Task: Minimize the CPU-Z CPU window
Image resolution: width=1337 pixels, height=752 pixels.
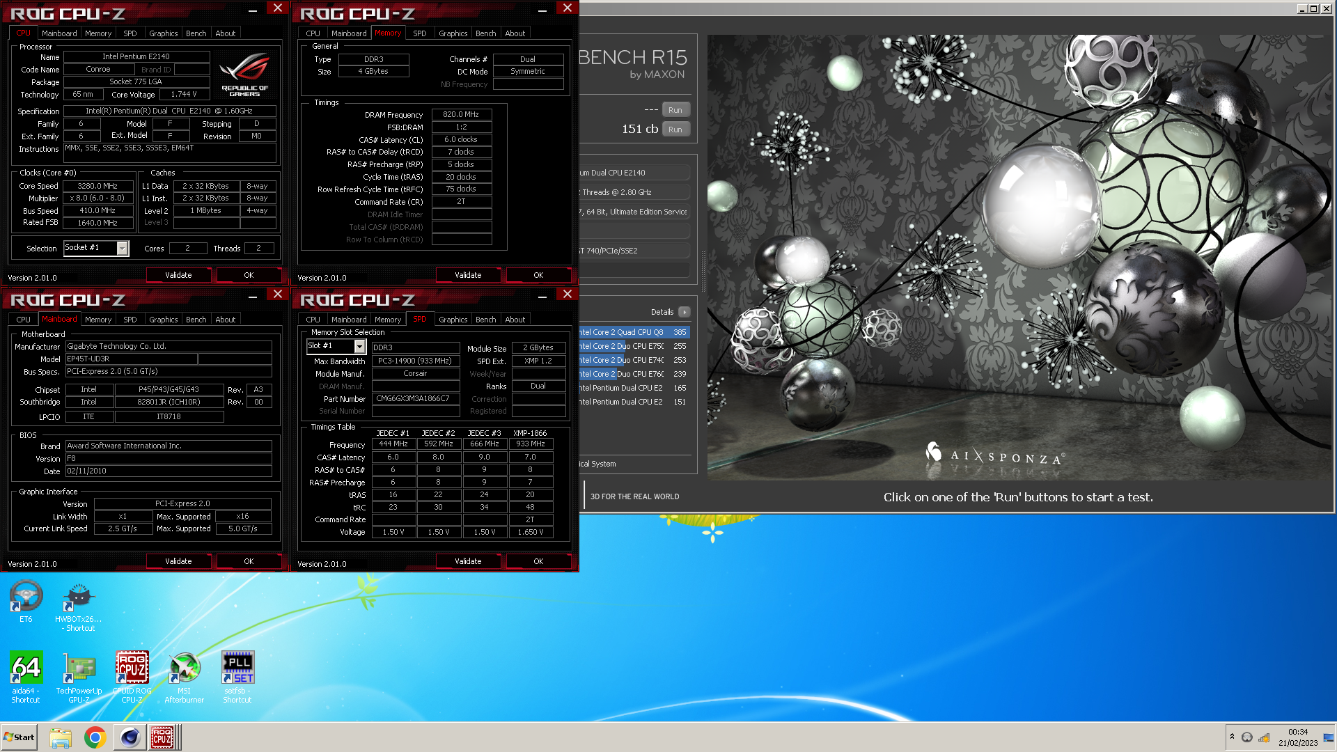Action: coord(253,9)
